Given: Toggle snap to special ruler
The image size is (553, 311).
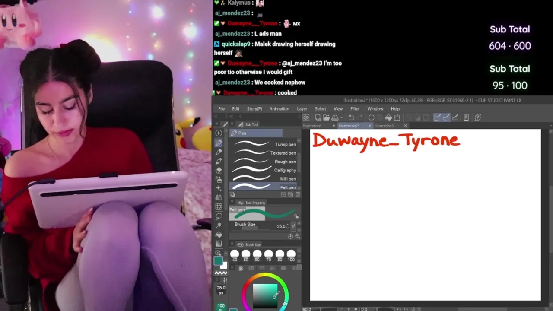Looking at the screenshot, I should tap(446, 117).
